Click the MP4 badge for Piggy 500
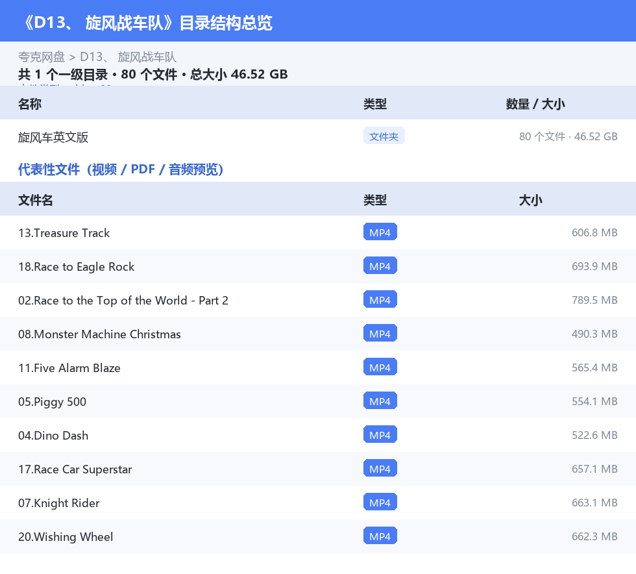This screenshot has height=574, width=636. [x=380, y=401]
